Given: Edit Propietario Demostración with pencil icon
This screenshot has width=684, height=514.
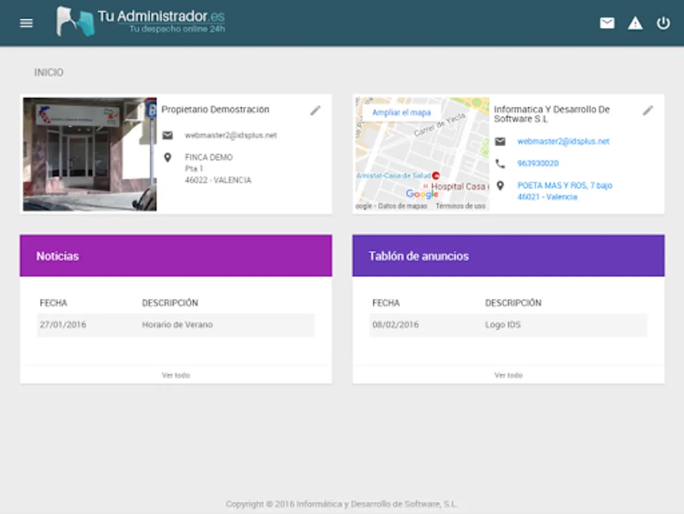Looking at the screenshot, I should tap(315, 111).
